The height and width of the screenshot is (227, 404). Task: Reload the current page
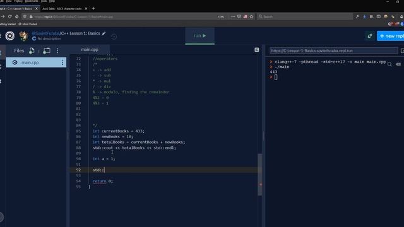pos(10,16)
